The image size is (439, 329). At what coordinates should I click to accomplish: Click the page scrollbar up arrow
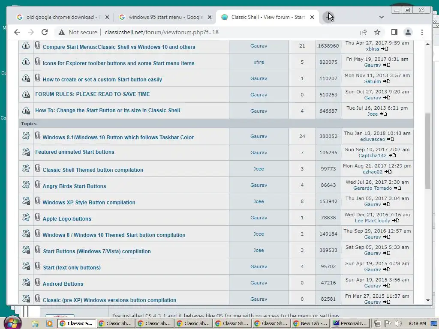(x=428, y=44)
